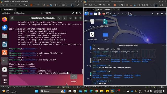Click the Kali panel volume icon
167x94 pixels.
pos(158,14)
